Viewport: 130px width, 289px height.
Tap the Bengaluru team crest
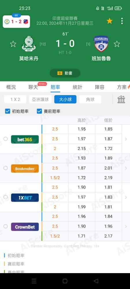tap(101, 44)
